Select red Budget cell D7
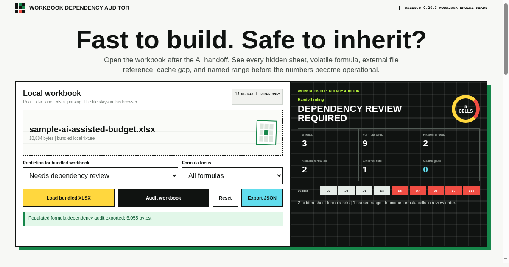Screen dimensions: 509x267 coord(418,191)
